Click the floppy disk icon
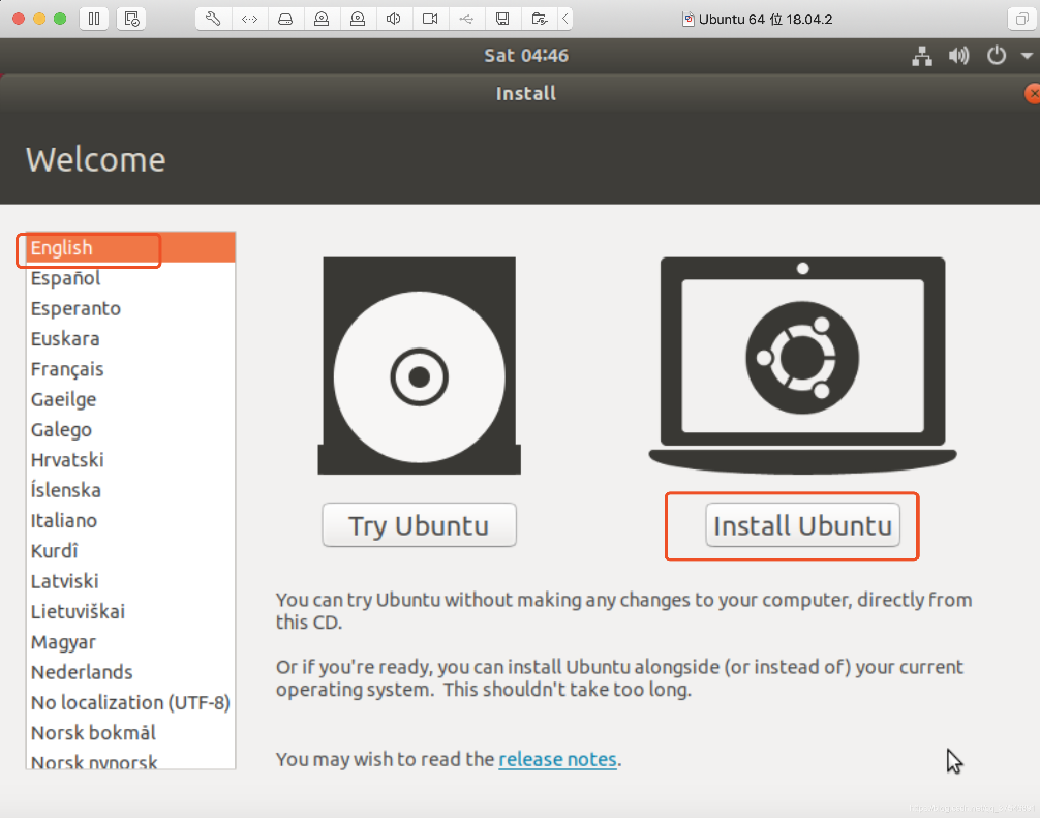 [x=502, y=19]
